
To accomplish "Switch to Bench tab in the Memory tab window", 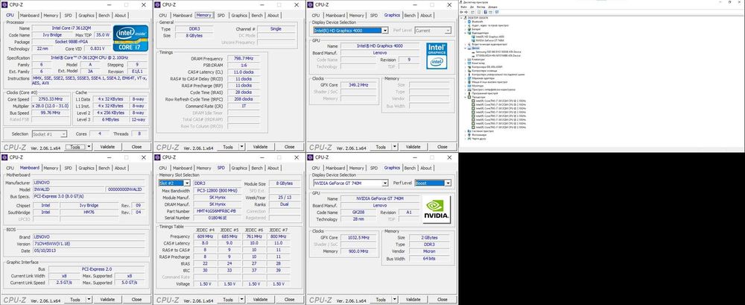I will click(x=257, y=15).
